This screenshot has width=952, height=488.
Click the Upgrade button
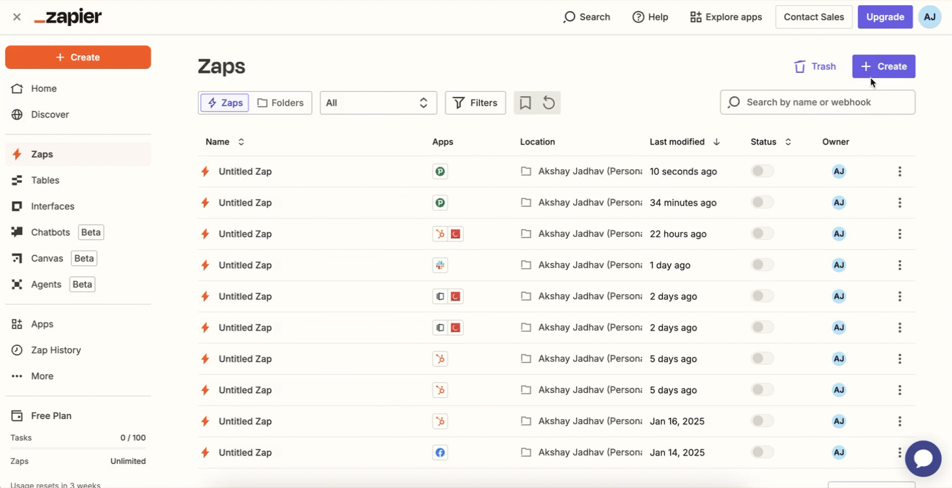click(885, 17)
